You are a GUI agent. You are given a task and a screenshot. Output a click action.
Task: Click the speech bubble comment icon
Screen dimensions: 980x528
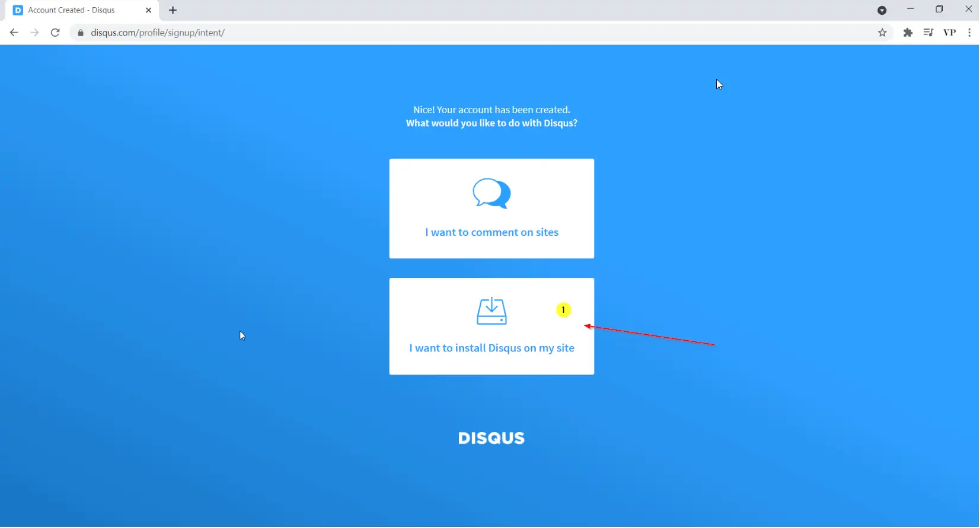tap(491, 193)
